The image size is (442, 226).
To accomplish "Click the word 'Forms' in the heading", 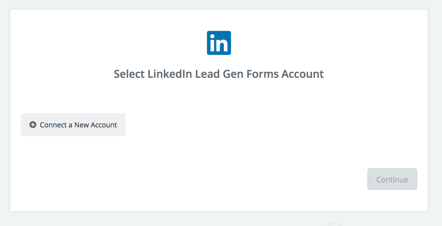I will [263, 74].
